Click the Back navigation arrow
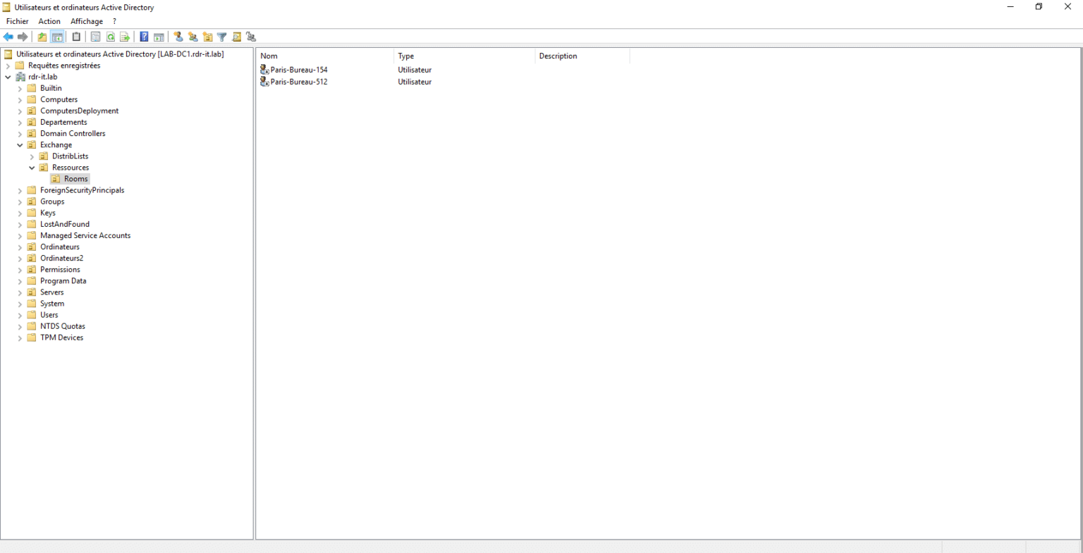 click(8, 37)
